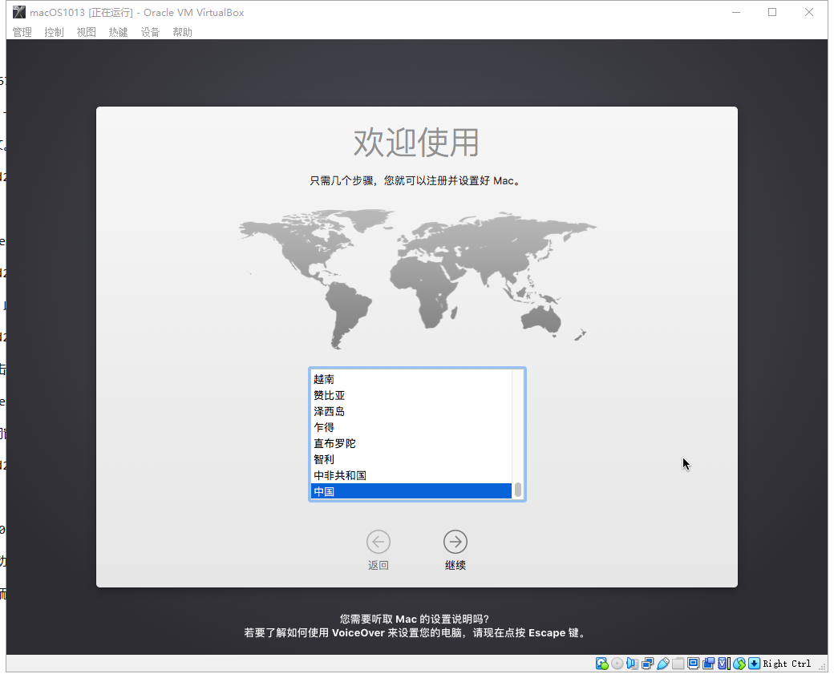Maximize the VirtualBox window

coord(772,12)
